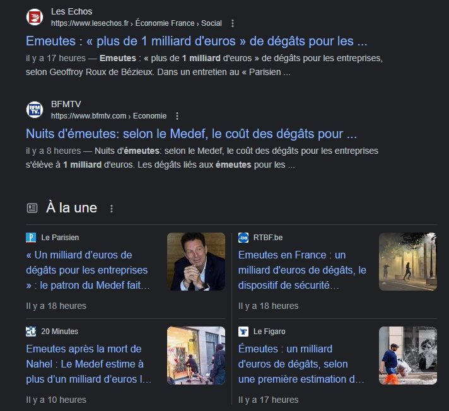Click the bfmtv.com Economie URL breadcrumb
Viewport: 449px width, 411px height.
[x=109, y=116]
